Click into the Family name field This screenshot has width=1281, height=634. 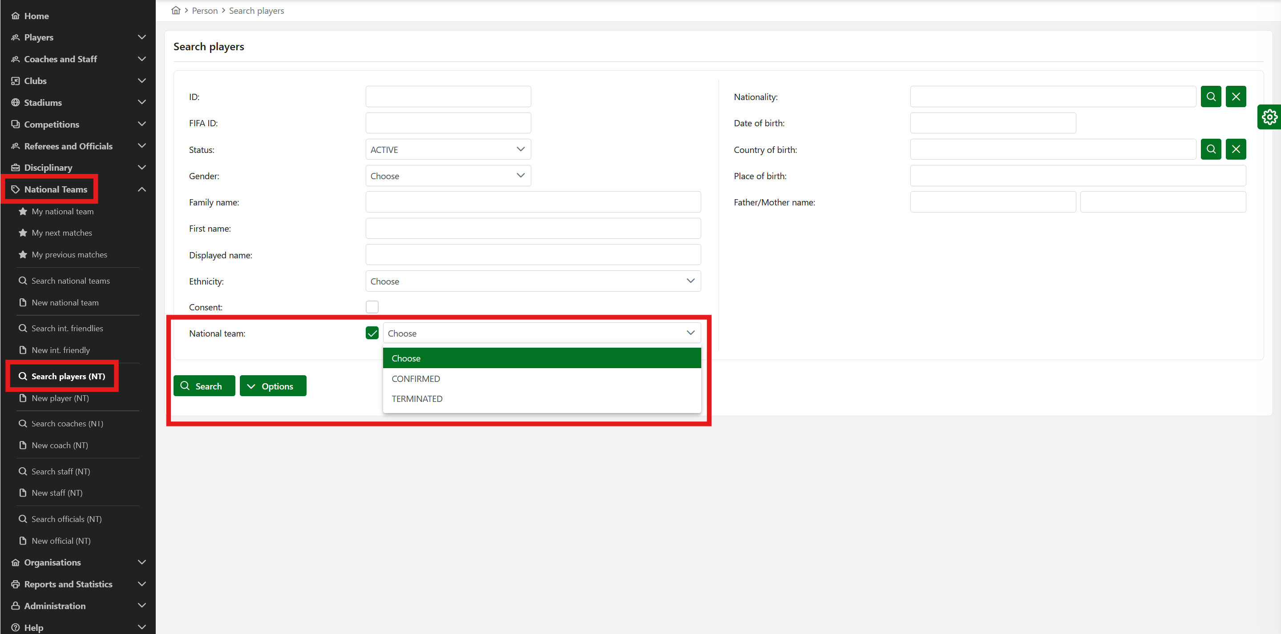(x=533, y=202)
